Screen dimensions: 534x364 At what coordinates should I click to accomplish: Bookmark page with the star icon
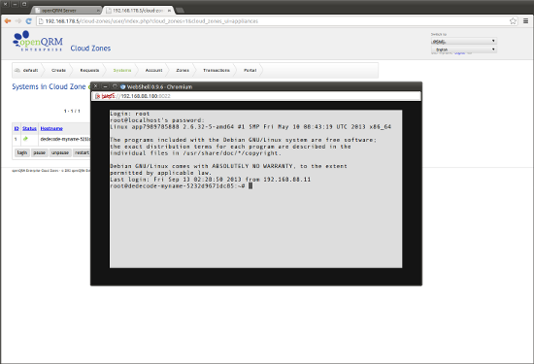point(513,21)
